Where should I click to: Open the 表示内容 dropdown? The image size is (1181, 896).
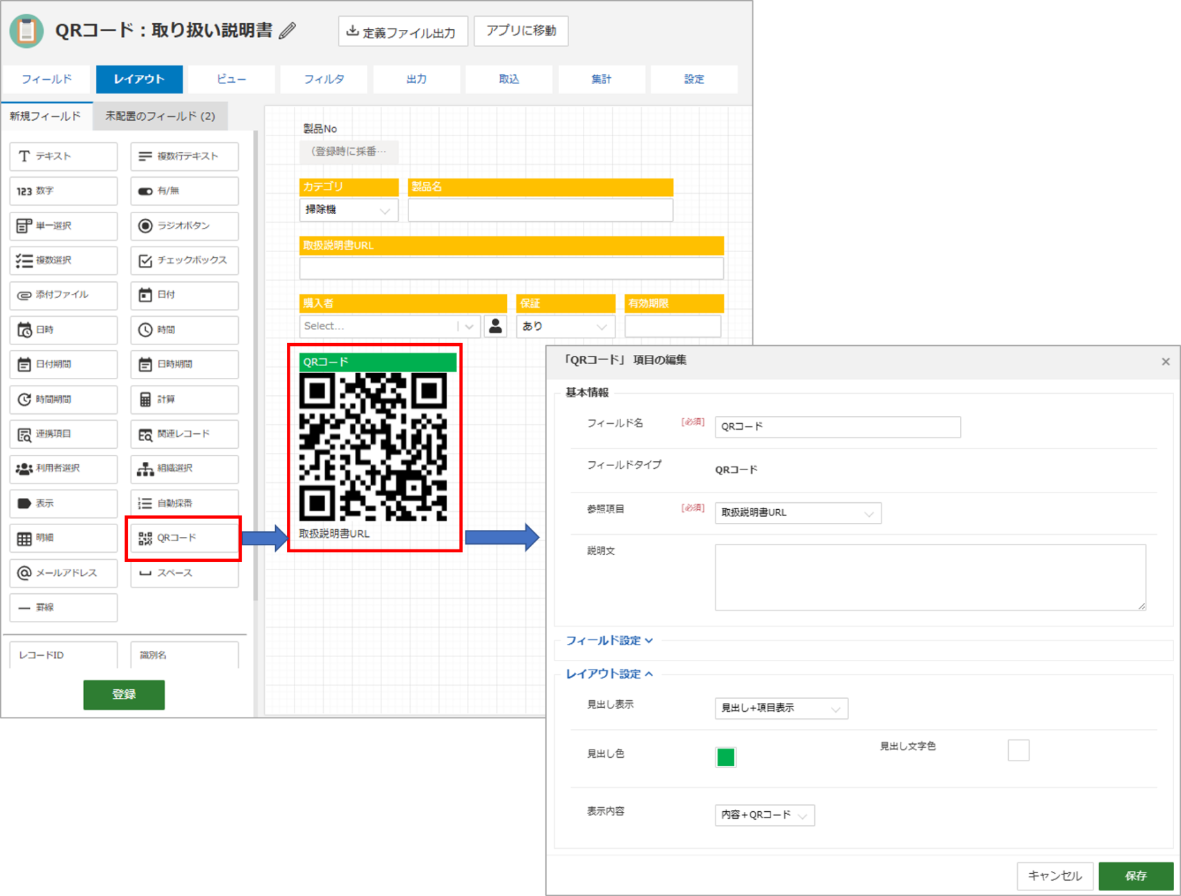click(764, 815)
